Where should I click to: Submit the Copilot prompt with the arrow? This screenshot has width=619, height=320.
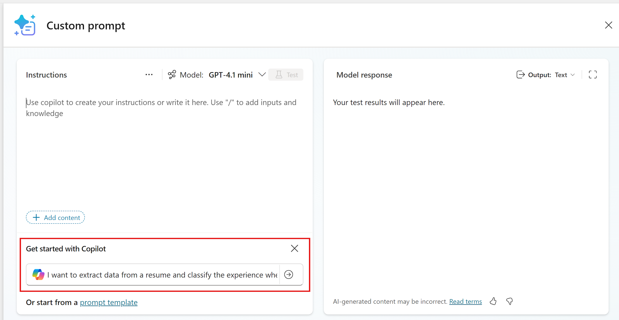tap(289, 274)
